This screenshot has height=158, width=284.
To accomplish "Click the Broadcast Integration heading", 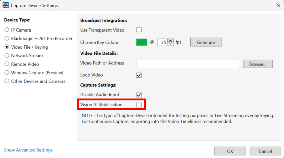I will [x=104, y=20].
